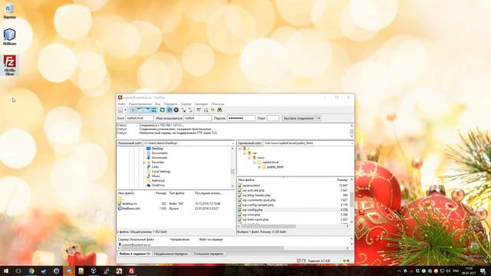Select desktop.ini in local file list
Viewport: 491px width, 276px height.
130,204
